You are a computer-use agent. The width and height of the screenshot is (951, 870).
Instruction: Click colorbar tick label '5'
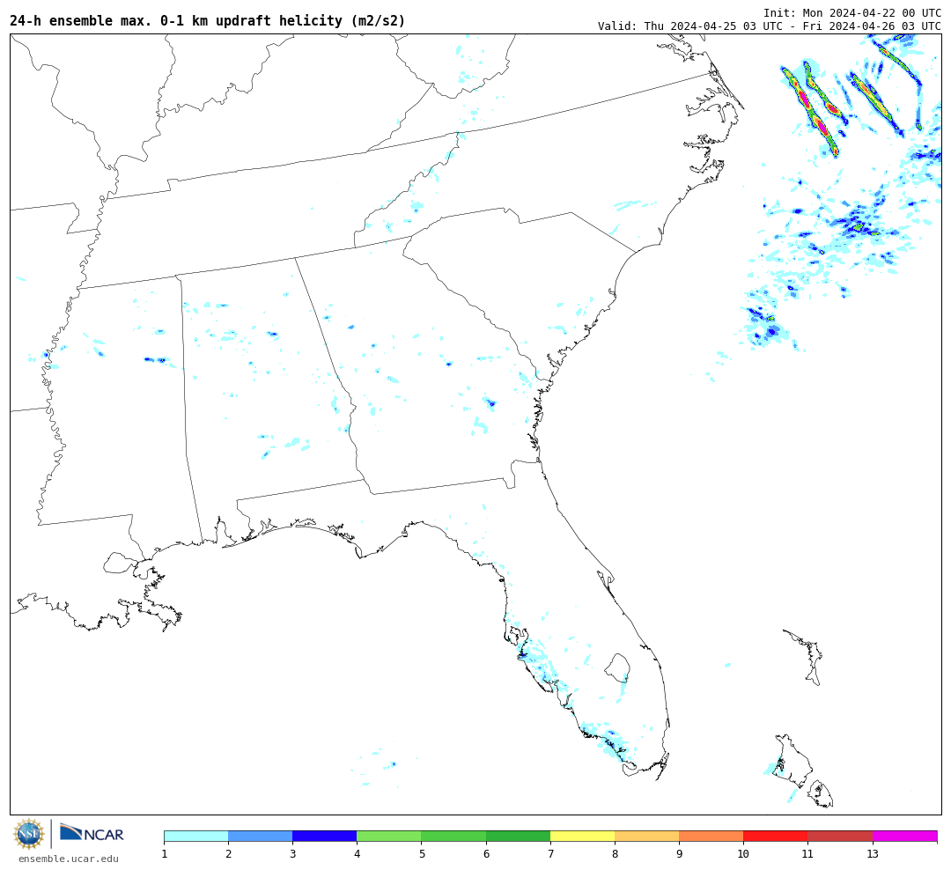pyautogui.click(x=422, y=854)
